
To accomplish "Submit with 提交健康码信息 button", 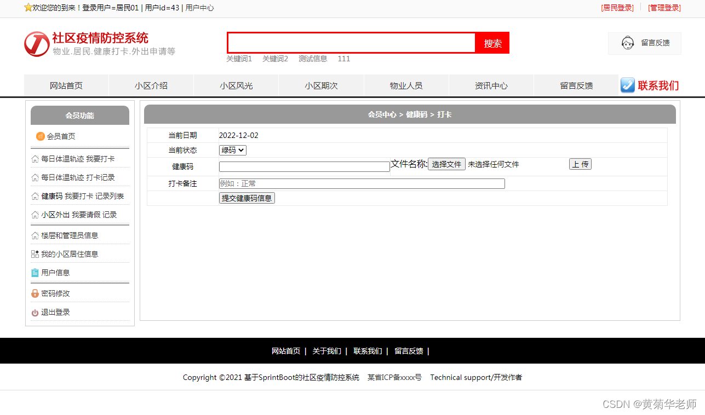I will coord(247,198).
